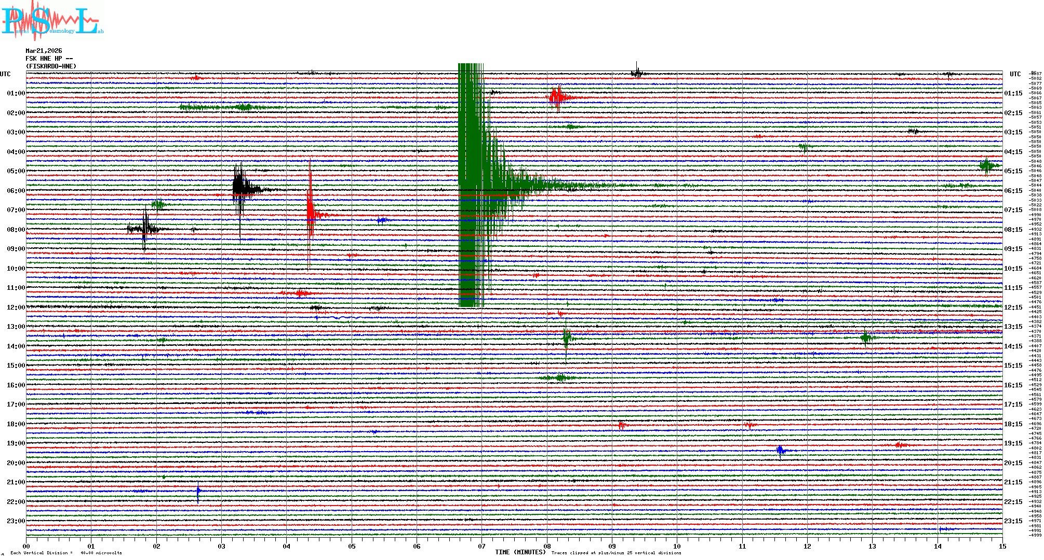Click minute marker 07 on bottom axis
The width and height of the screenshot is (1044, 560).
[482, 546]
